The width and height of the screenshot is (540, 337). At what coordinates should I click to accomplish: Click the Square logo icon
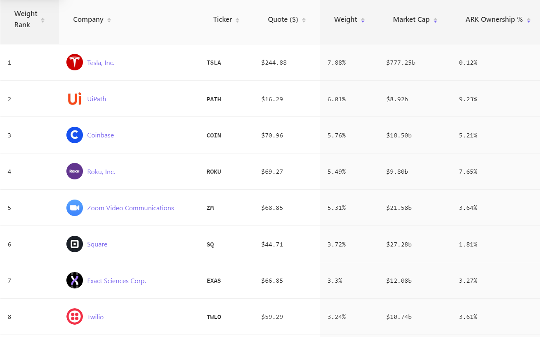coord(75,244)
